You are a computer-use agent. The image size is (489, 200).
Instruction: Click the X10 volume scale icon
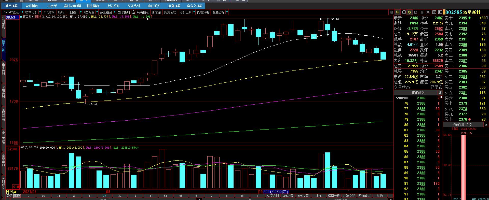pos(16,187)
